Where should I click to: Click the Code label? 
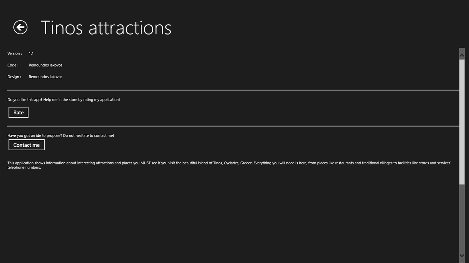[x=13, y=65]
